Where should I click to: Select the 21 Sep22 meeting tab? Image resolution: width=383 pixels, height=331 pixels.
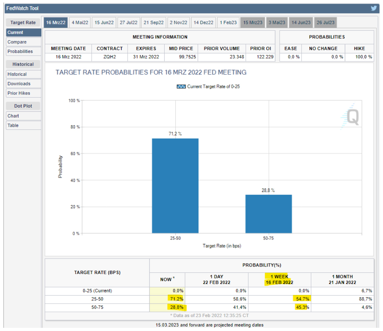pyautogui.click(x=153, y=23)
